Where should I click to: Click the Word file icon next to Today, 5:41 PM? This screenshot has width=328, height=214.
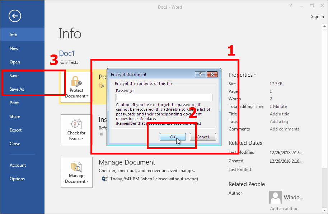(105, 179)
